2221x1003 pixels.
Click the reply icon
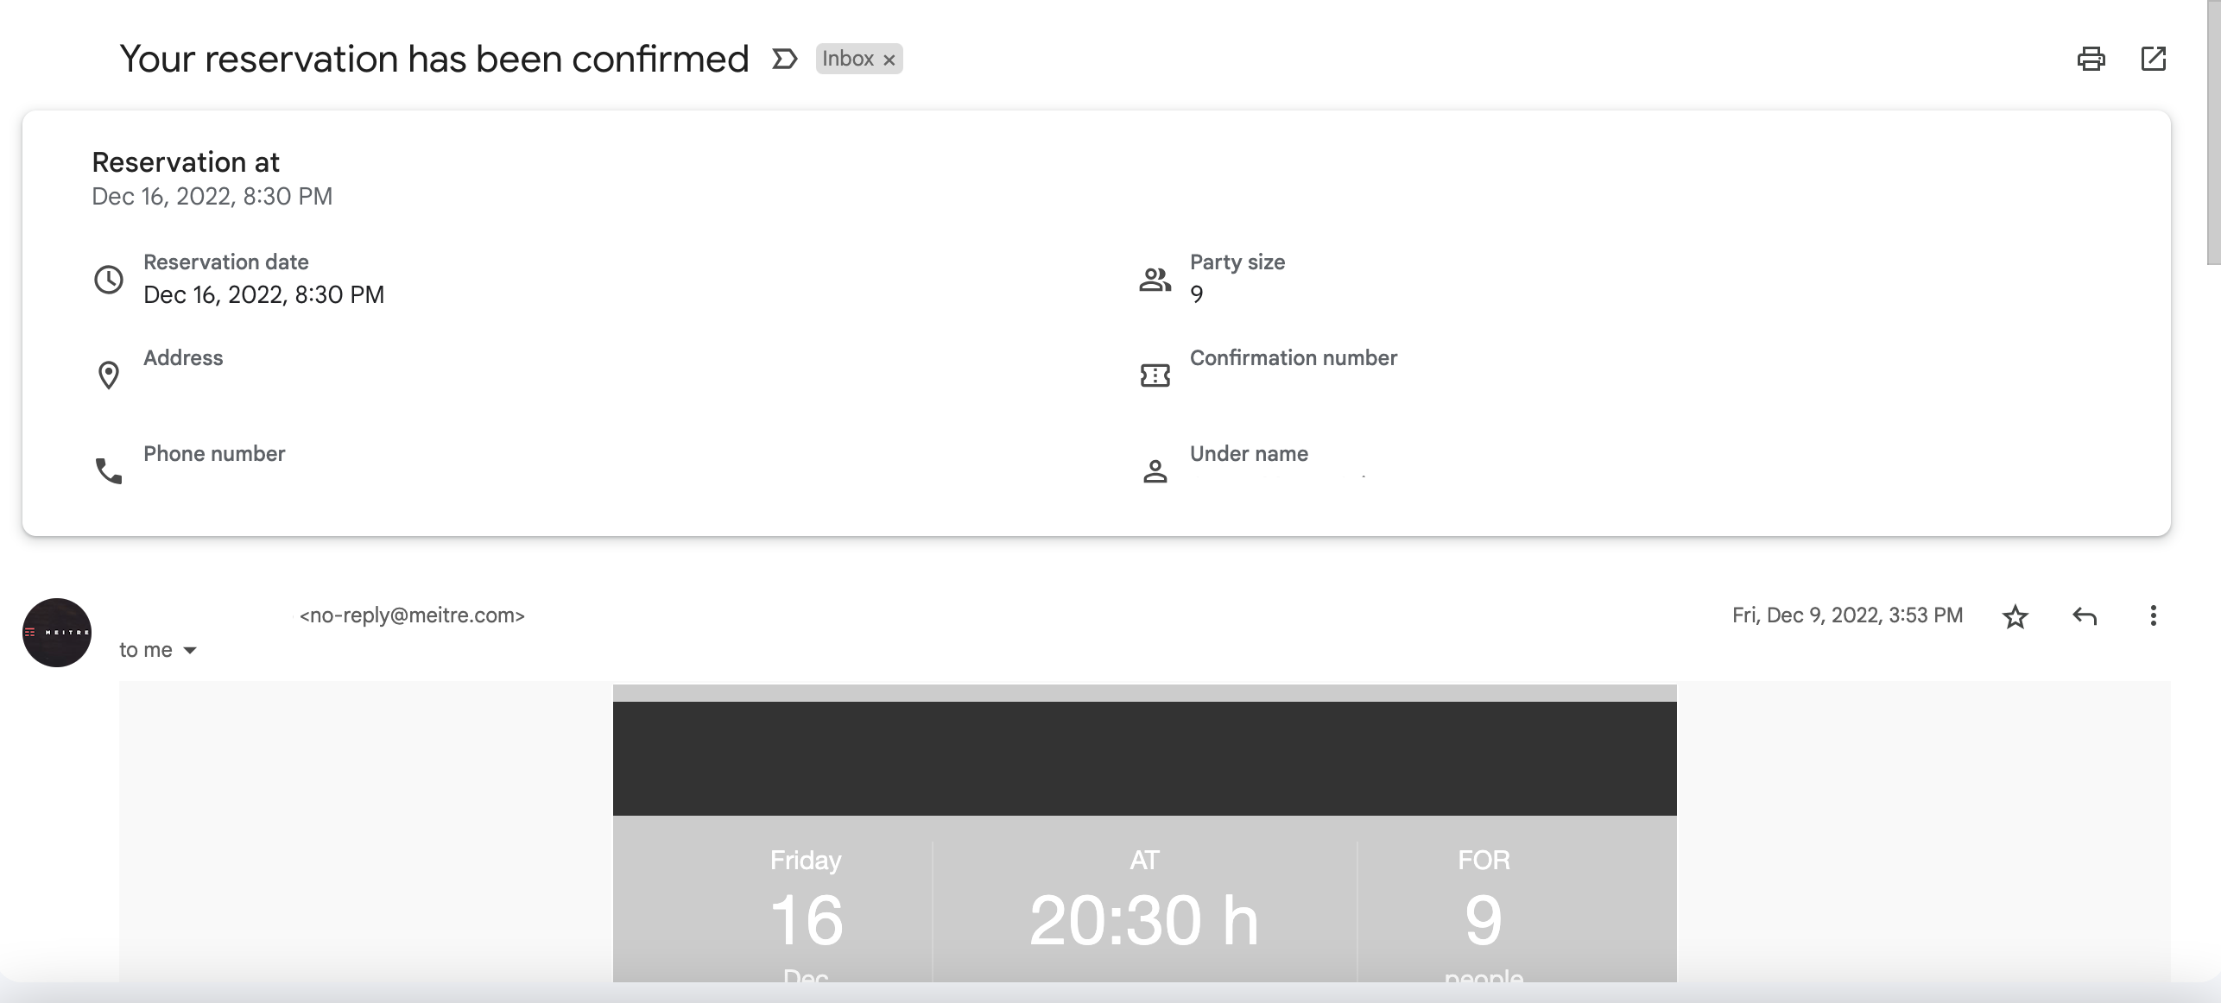2085,615
